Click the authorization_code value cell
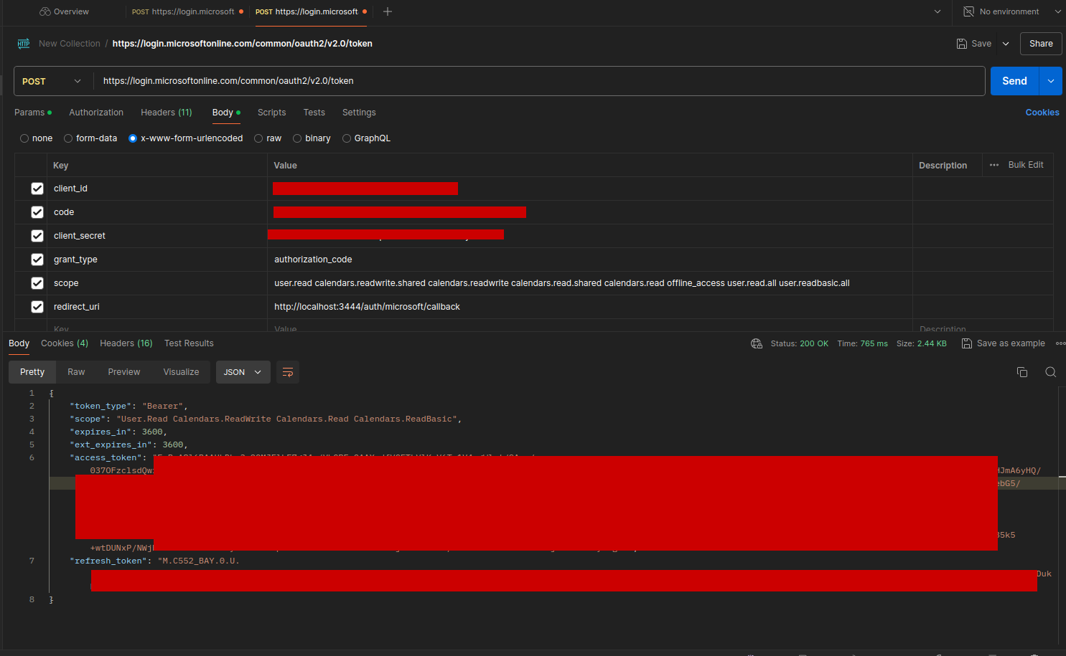Image resolution: width=1066 pixels, height=656 pixels. (589, 260)
